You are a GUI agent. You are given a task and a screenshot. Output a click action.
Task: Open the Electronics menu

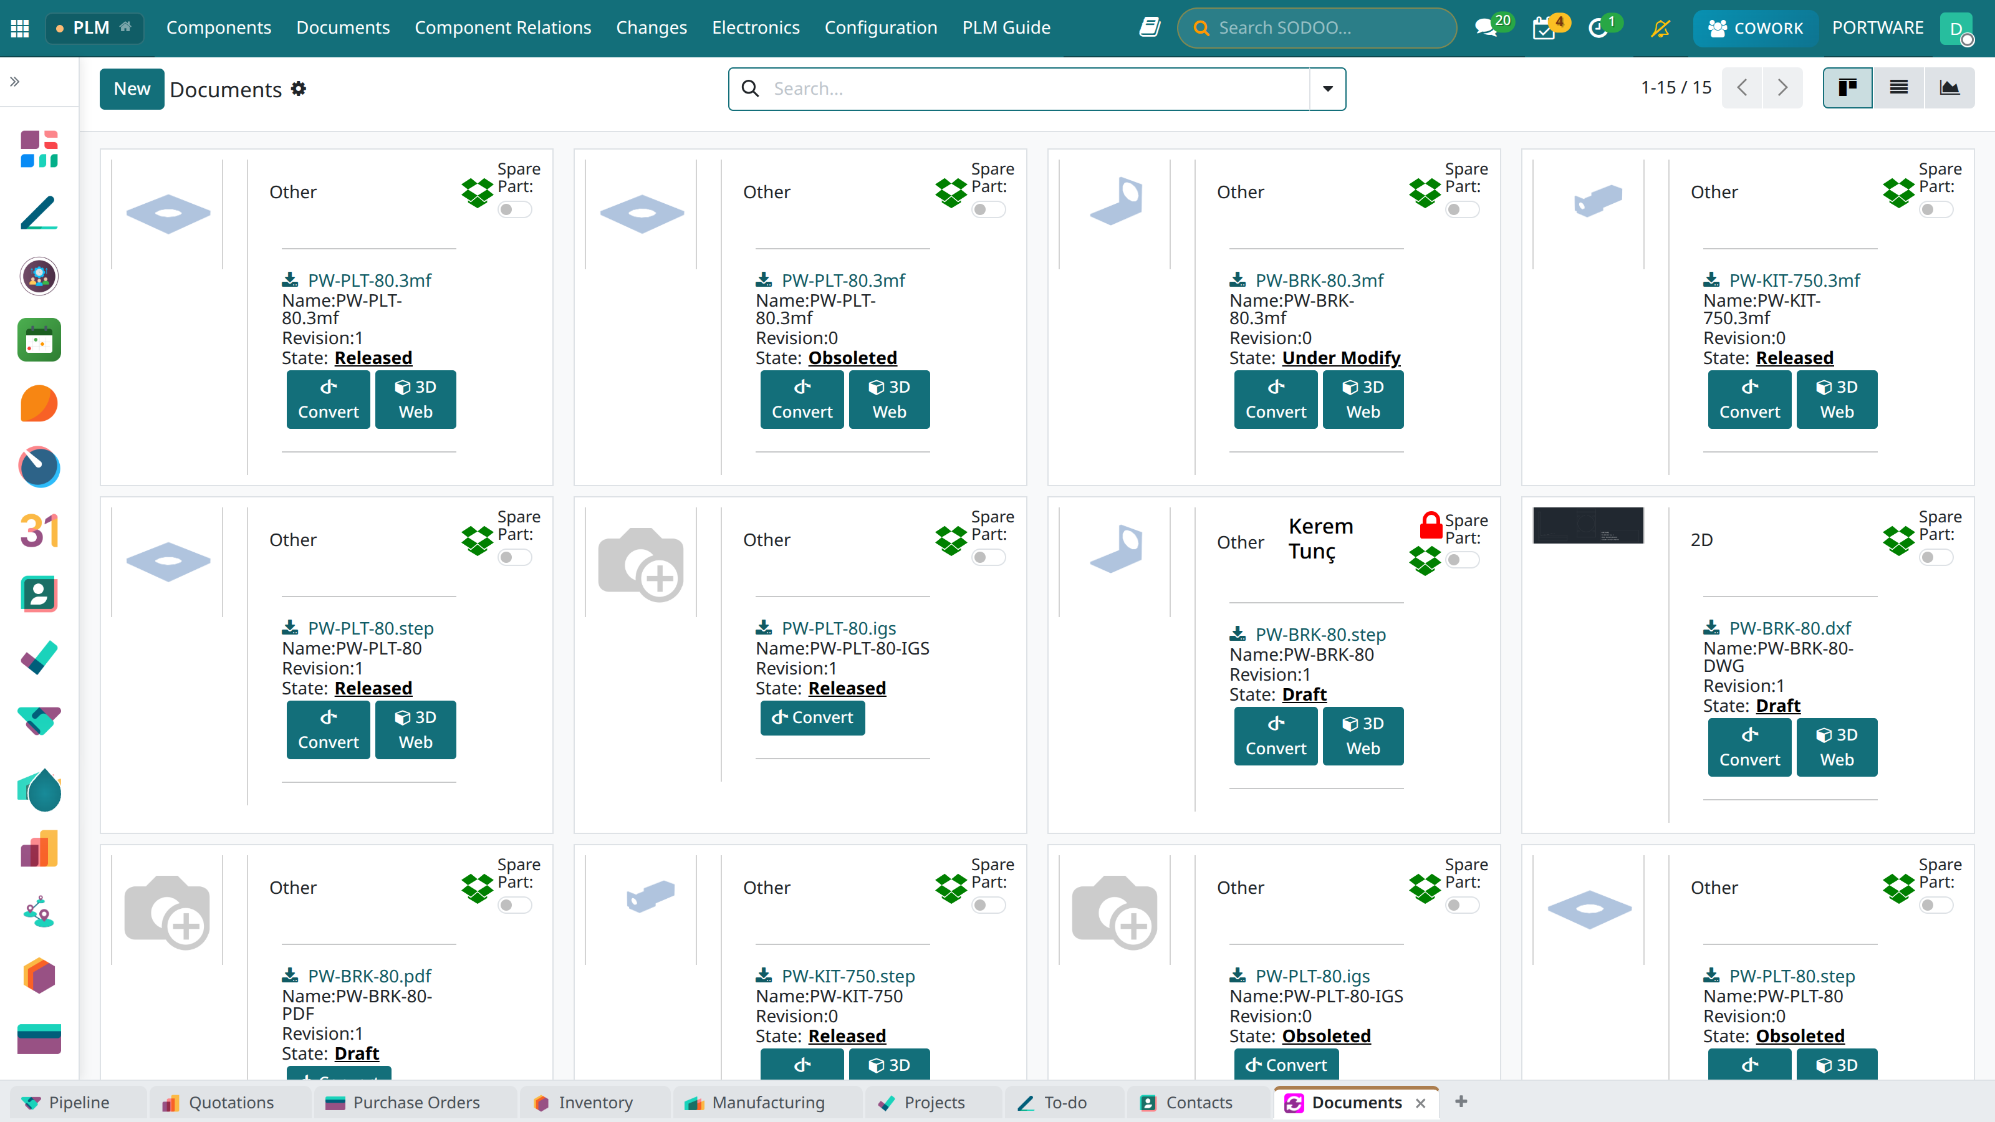(x=755, y=28)
